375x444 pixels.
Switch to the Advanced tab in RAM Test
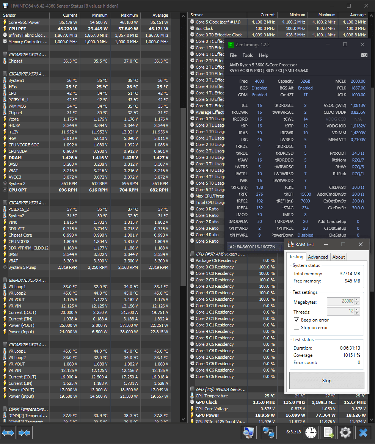point(318,257)
